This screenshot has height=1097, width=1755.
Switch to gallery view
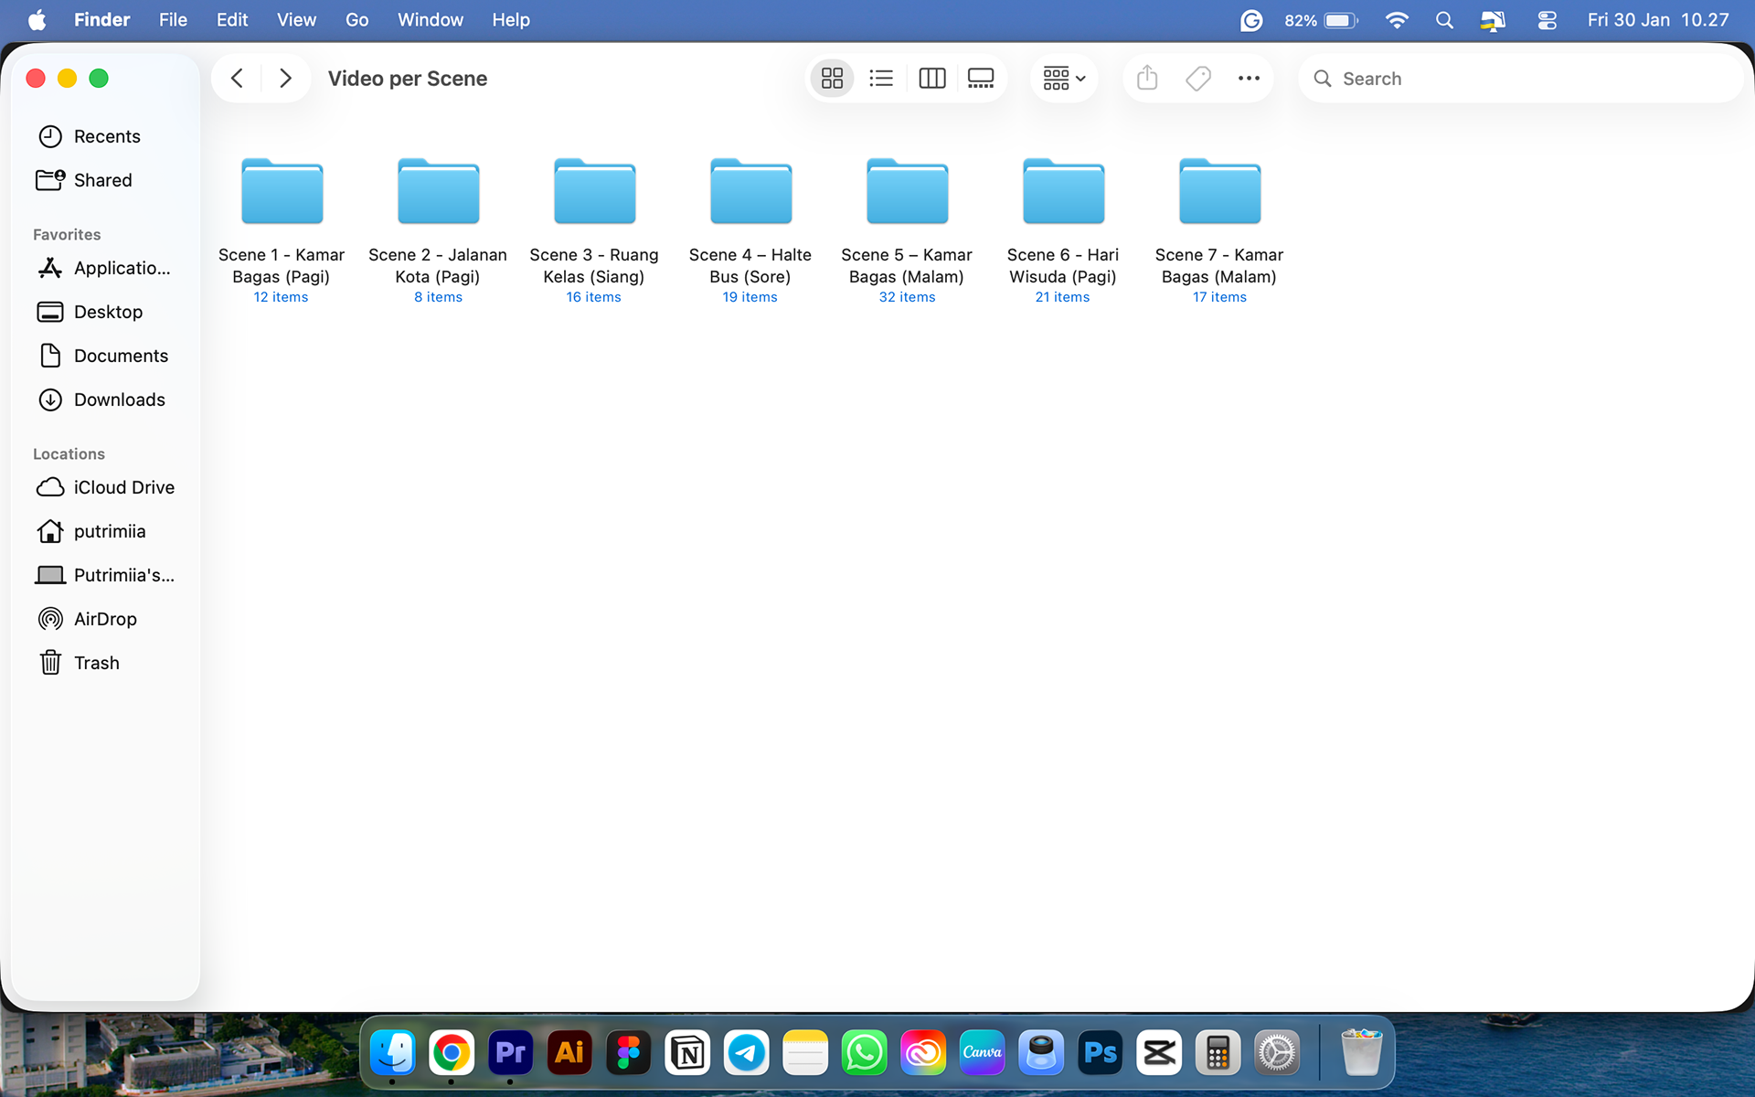click(x=981, y=79)
